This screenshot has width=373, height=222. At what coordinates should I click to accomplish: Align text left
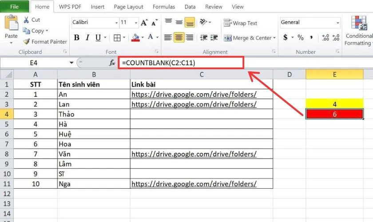tap(168, 37)
